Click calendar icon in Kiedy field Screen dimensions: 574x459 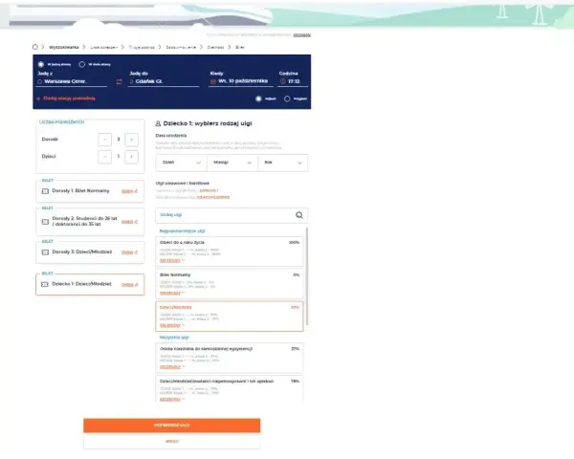[212, 81]
